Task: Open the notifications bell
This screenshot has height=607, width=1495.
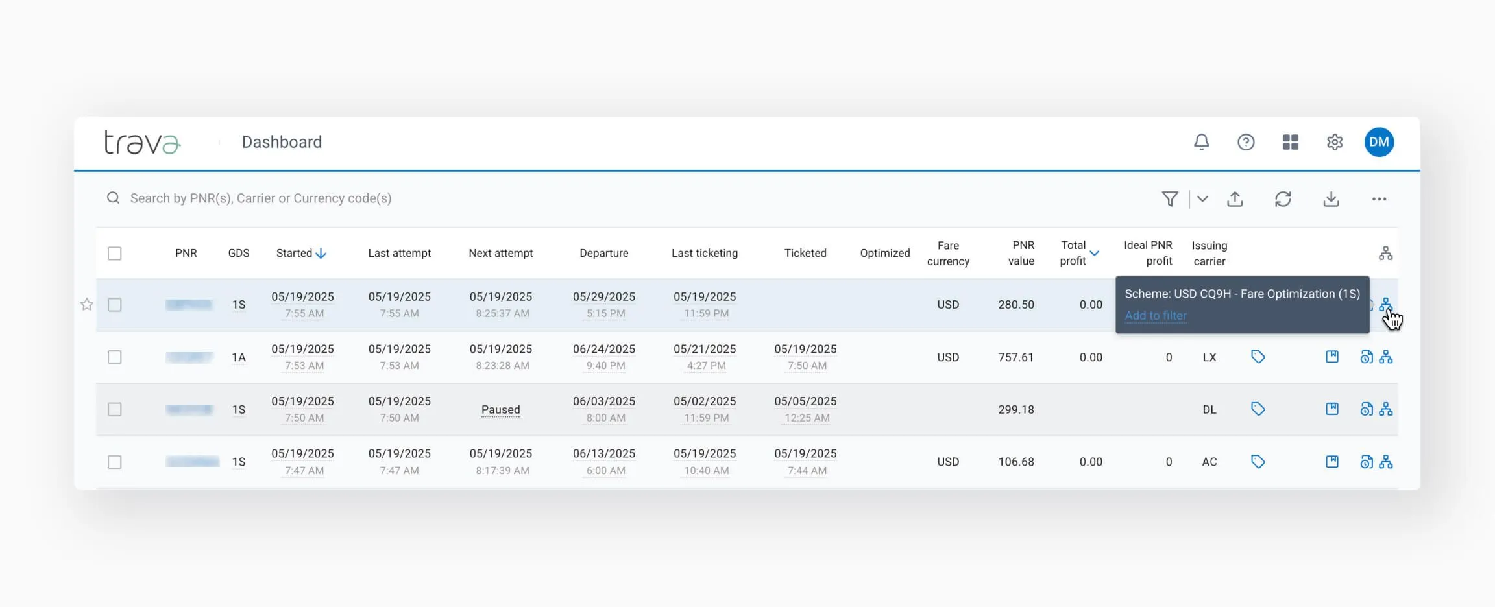Action: pos(1201,142)
